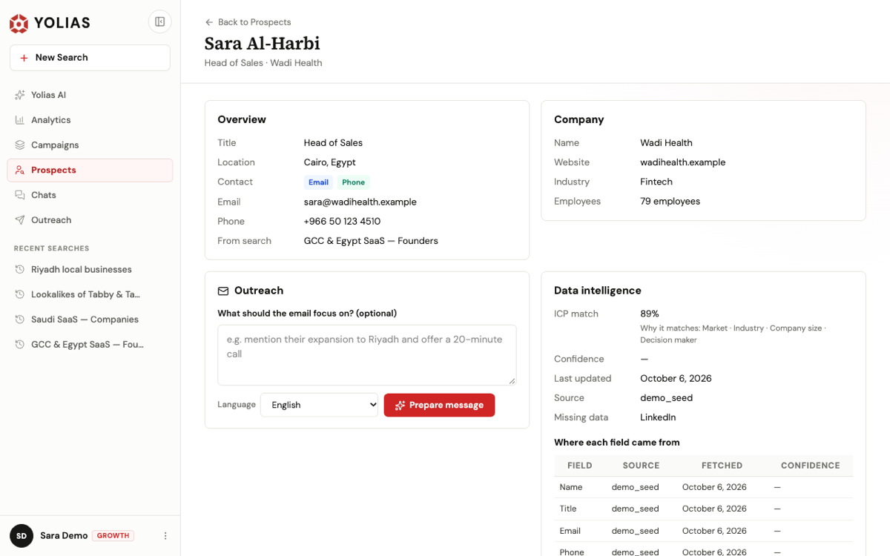
Task: Click history icon beside GCC & Egypt SaaS
Action: point(20,345)
